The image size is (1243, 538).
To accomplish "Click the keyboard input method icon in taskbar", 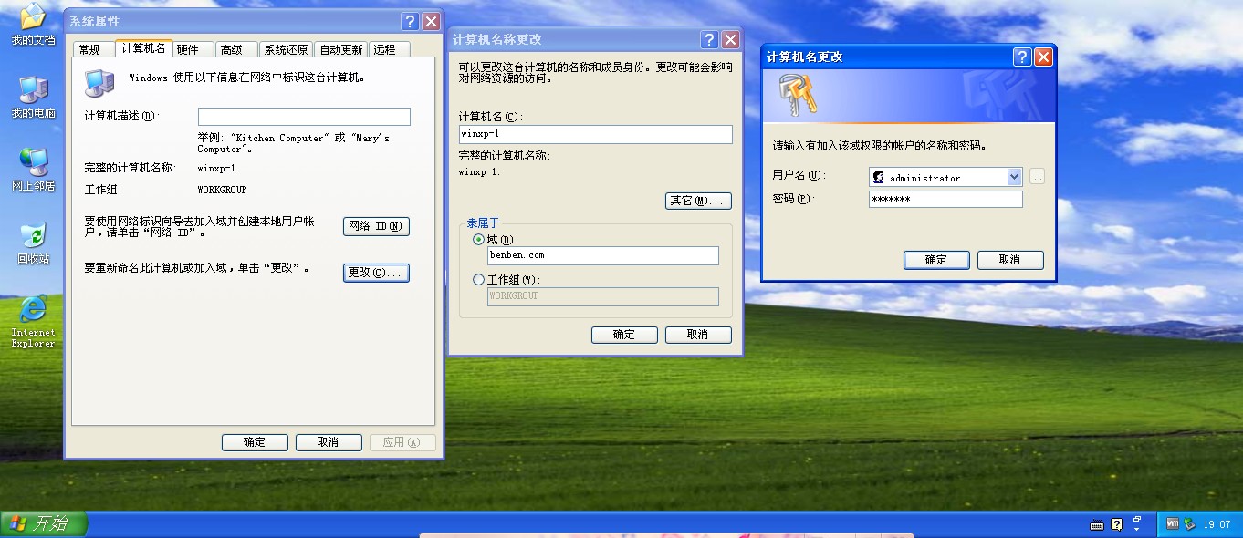I will [1097, 524].
